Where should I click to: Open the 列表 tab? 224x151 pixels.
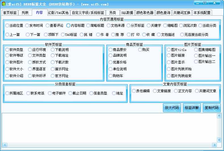25,13
